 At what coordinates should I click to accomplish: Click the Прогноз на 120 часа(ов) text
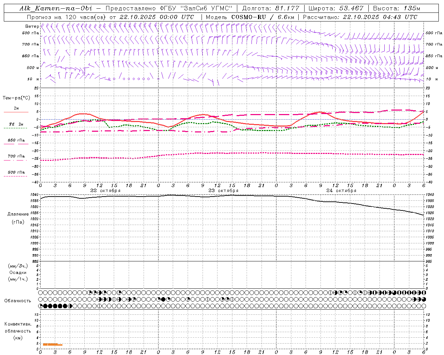click(67, 17)
